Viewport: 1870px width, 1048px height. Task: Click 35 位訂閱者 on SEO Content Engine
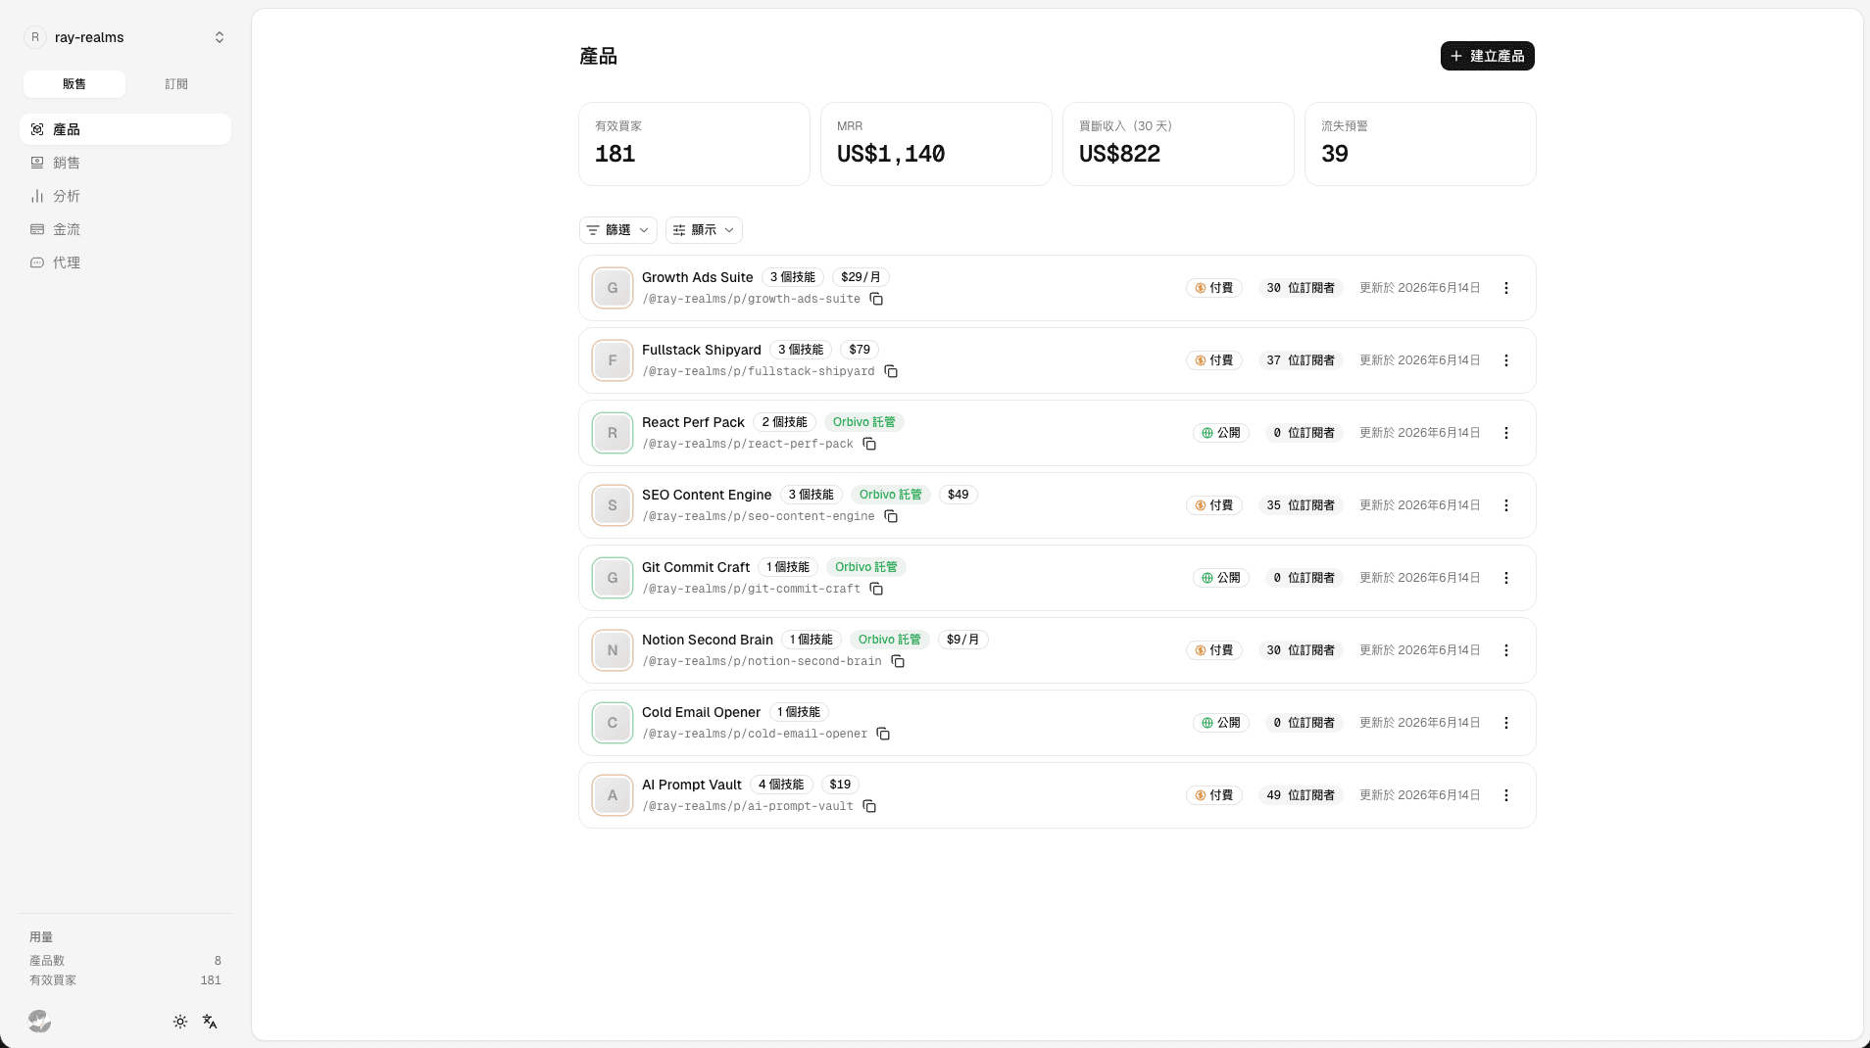(x=1301, y=505)
